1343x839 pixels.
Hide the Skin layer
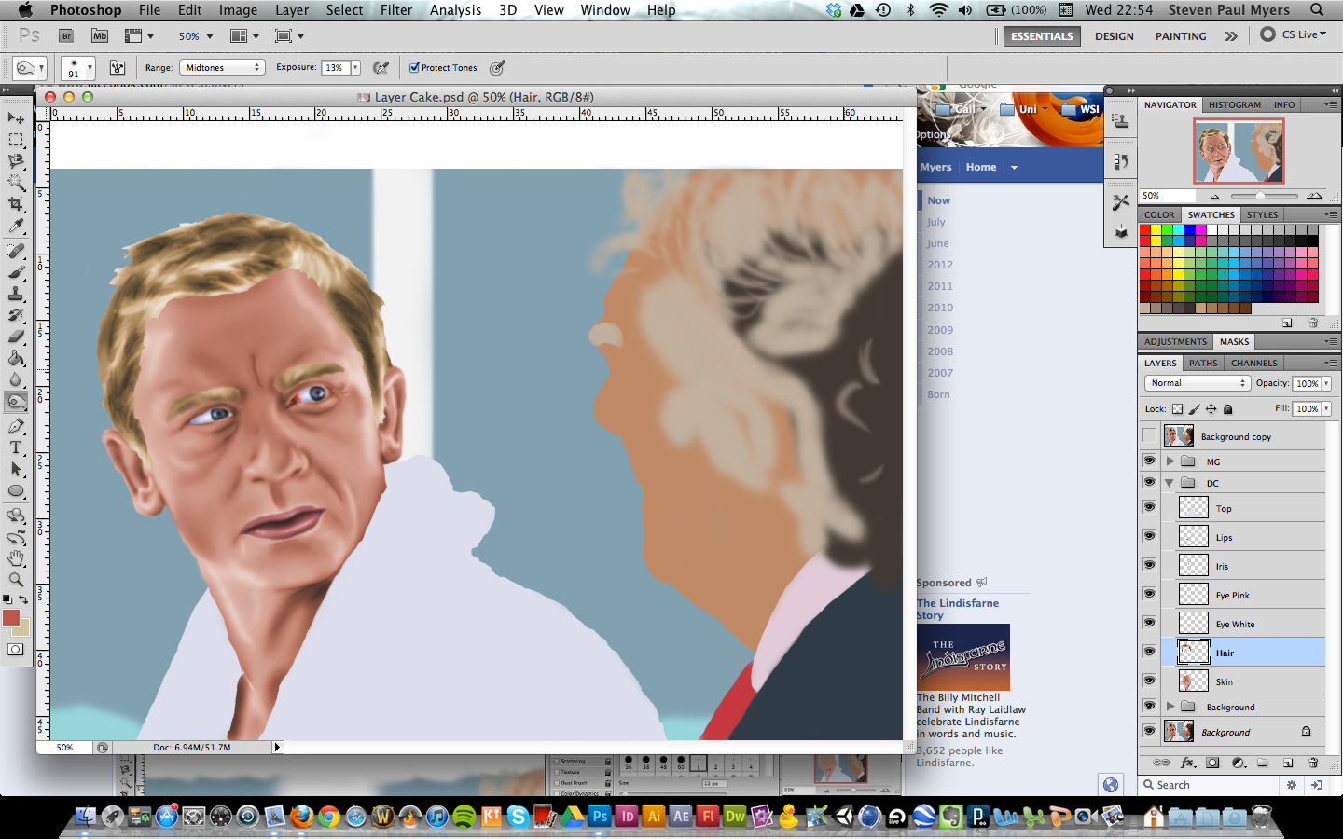point(1149,681)
